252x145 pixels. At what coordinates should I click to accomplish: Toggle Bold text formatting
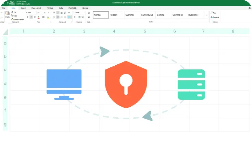(x=27, y=17)
